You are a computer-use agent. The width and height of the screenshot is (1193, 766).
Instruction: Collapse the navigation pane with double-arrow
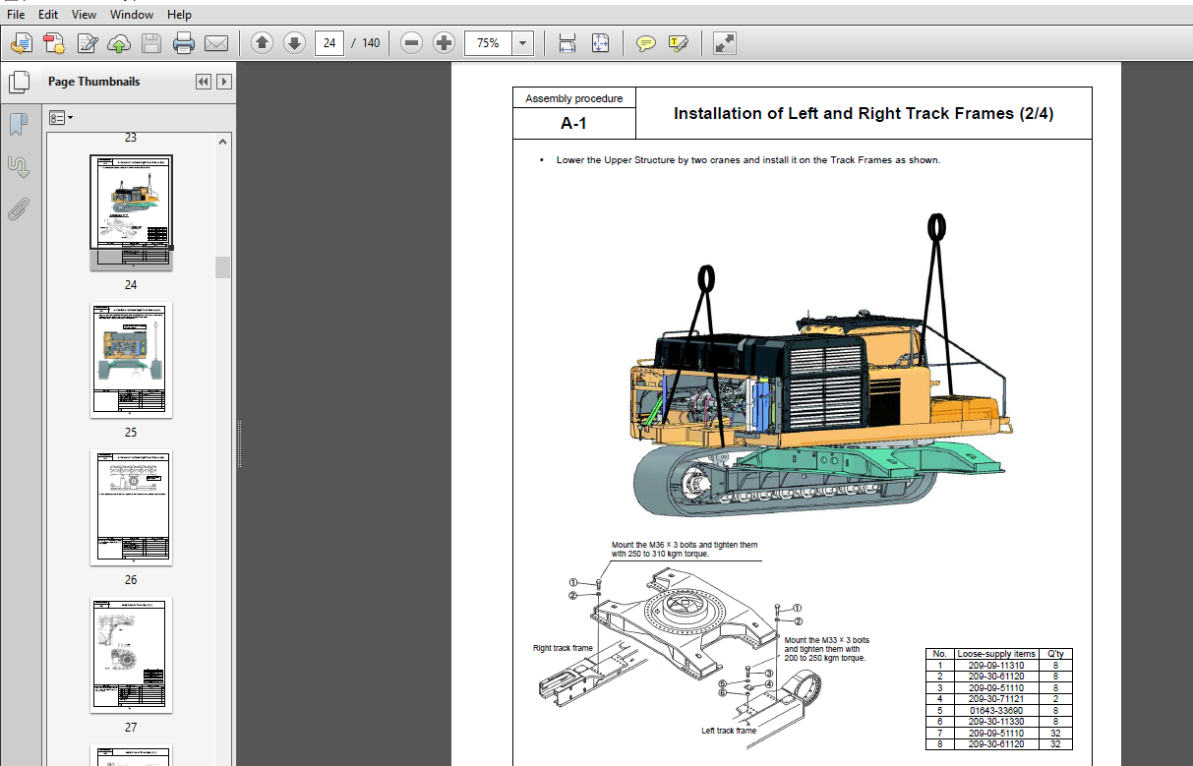pos(204,82)
